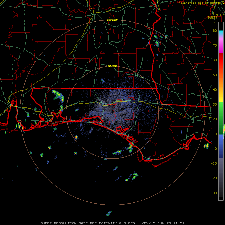Image resolution: width=225 pixels, height=225 pixels.
Task: Click the 80 value on dBZ scale
Action: point(215,30)
